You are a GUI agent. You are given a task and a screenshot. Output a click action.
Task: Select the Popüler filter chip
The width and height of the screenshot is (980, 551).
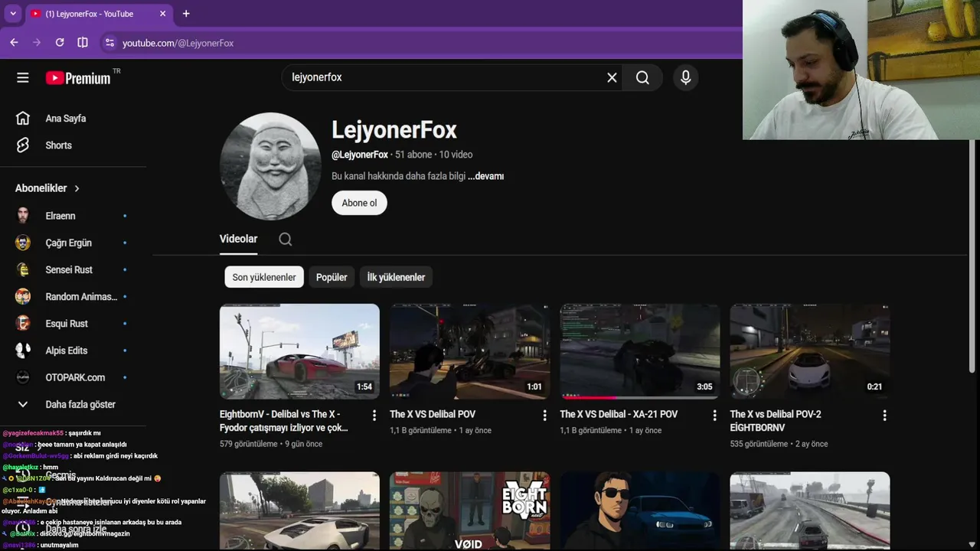point(332,277)
